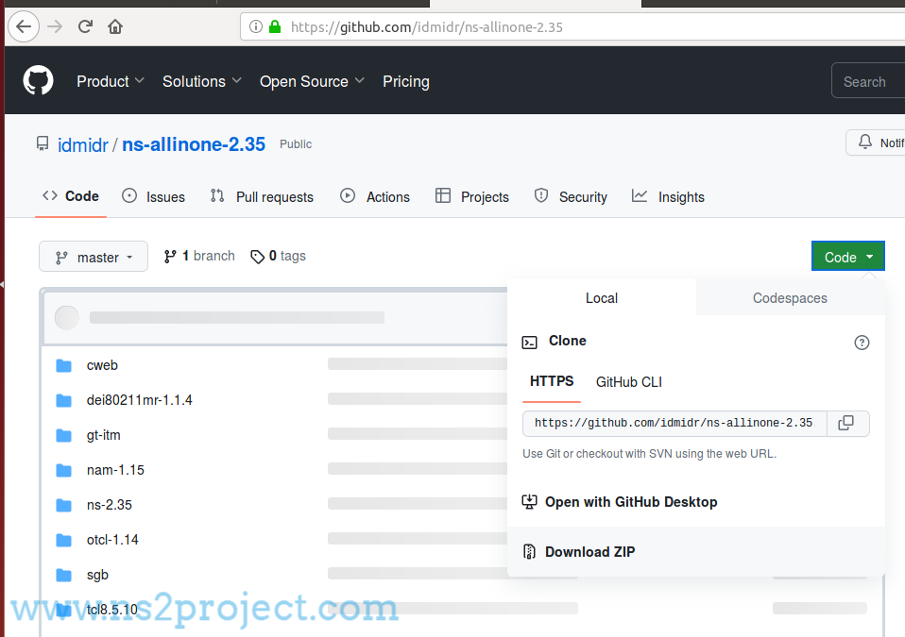Click the branch icon beside 1 branch
Viewport: 905px width, 637px height.
[x=170, y=257]
